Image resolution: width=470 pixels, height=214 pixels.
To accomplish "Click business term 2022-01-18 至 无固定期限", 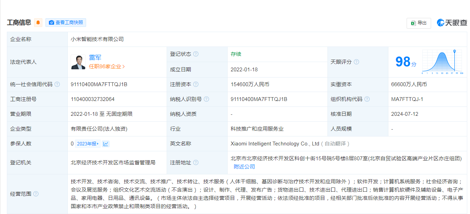I will (102, 114).
